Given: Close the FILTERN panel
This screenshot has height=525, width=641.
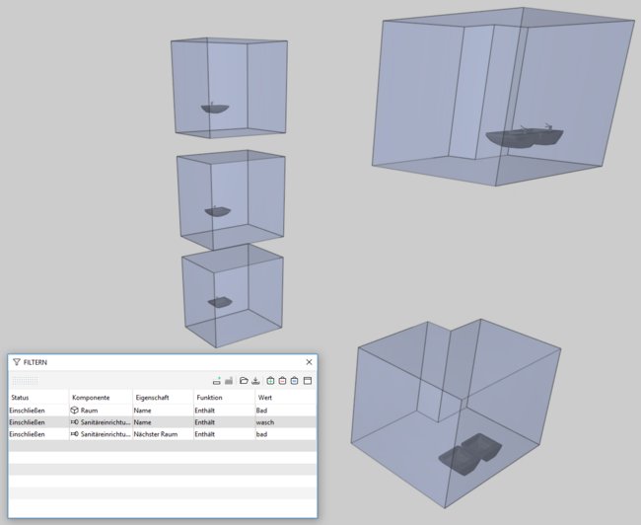Looking at the screenshot, I should coord(309,362).
